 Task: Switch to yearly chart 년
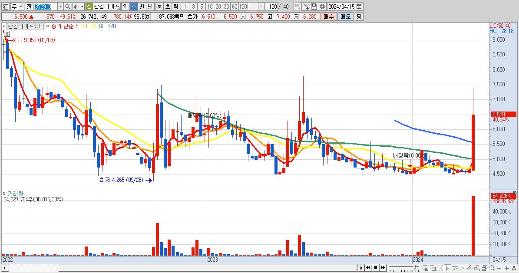coord(150,7)
